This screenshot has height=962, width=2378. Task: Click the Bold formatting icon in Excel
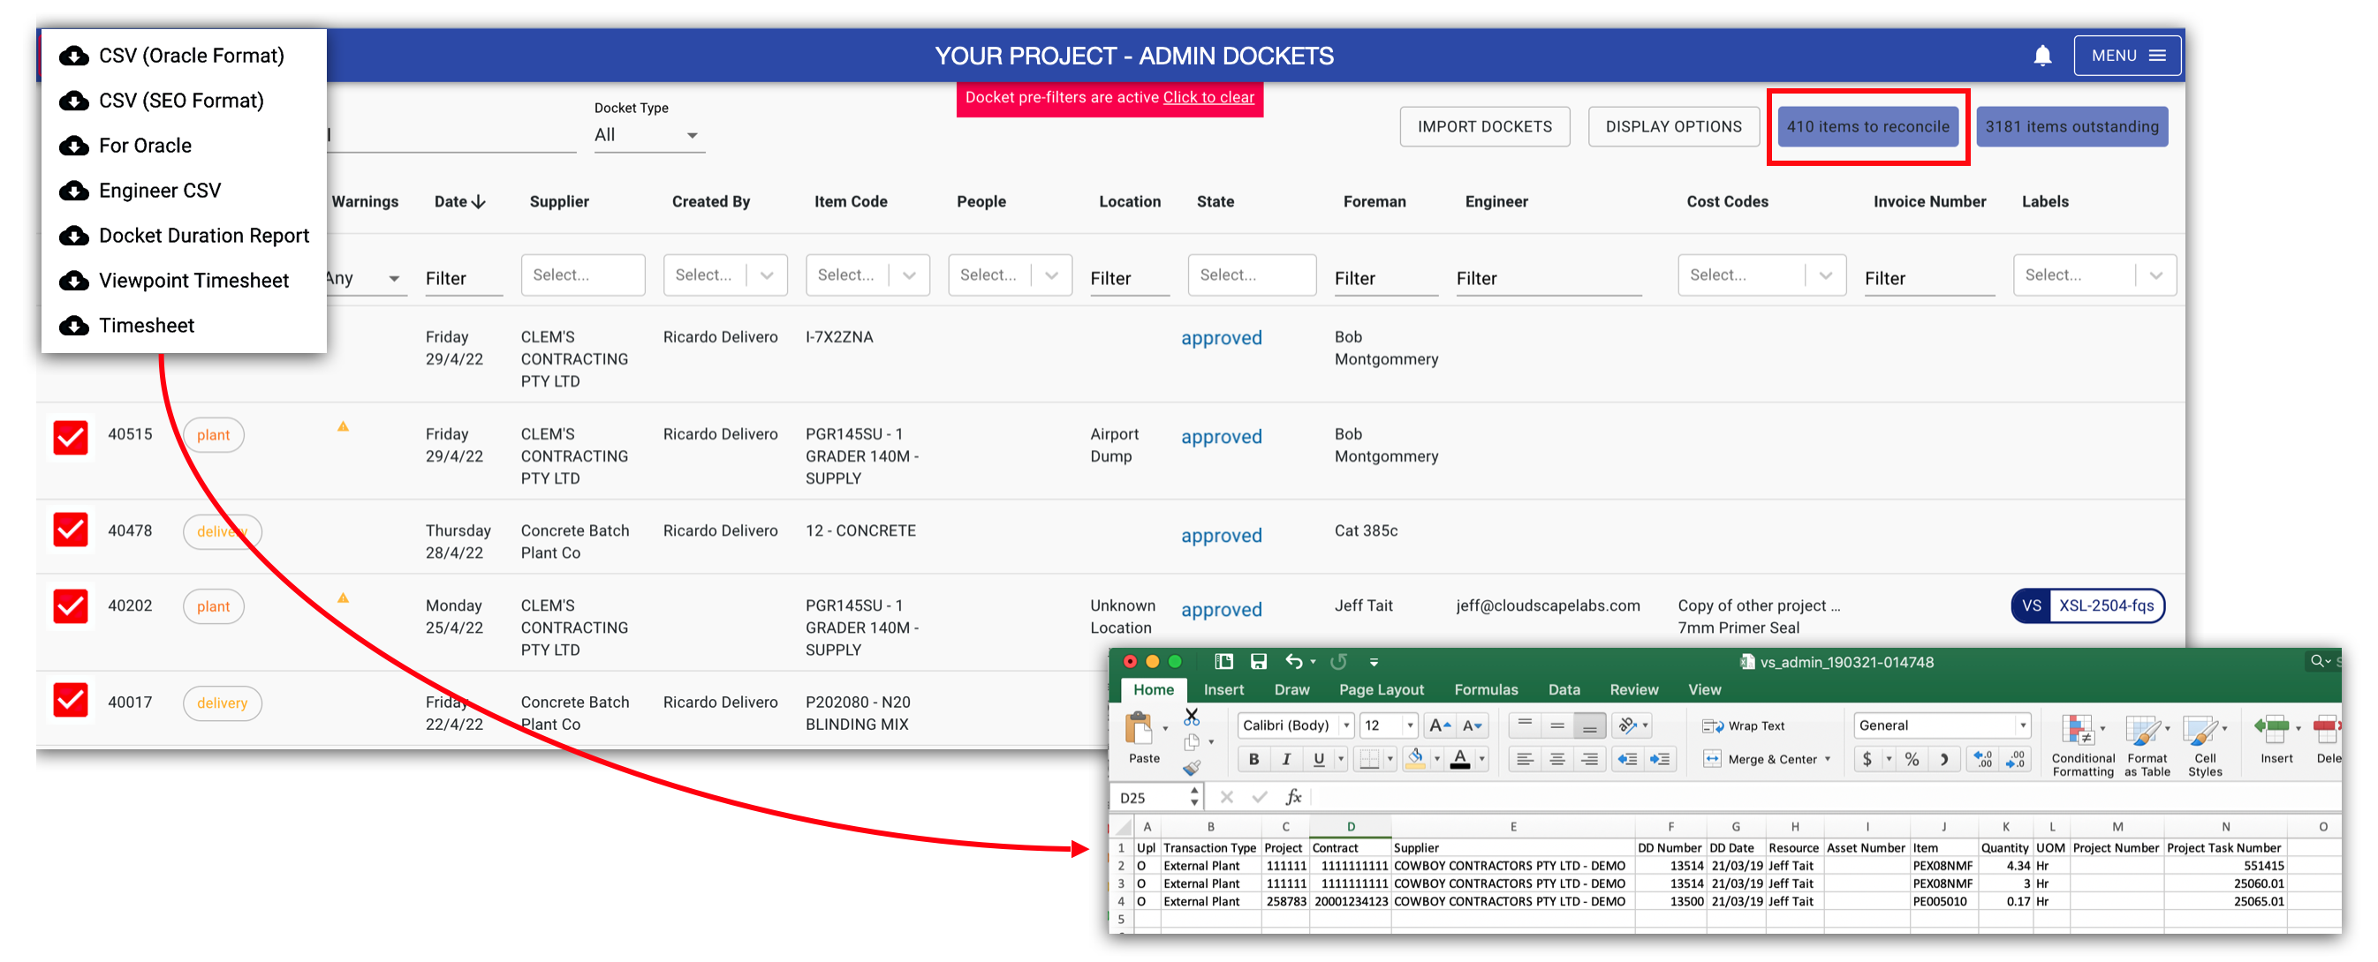[x=1253, y=759]
